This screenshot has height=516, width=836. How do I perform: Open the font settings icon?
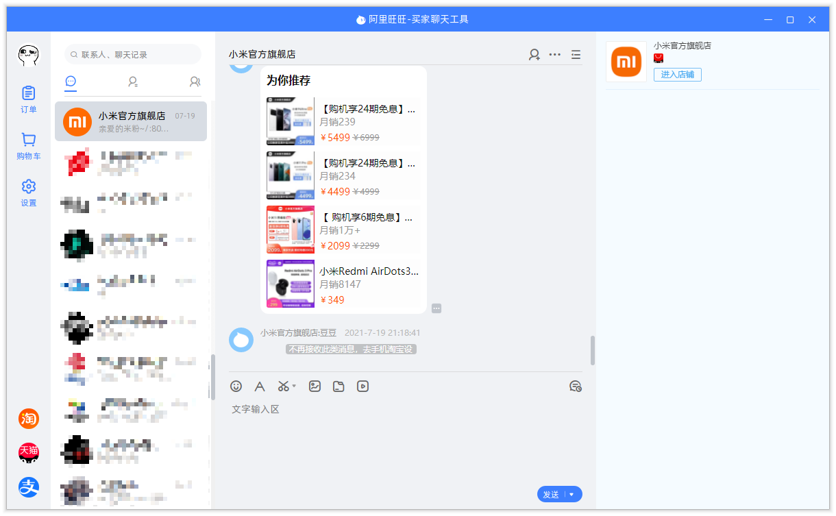click(260, 386)
